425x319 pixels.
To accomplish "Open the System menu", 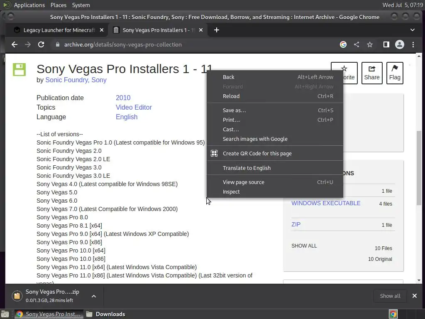I will pos(81,5).
